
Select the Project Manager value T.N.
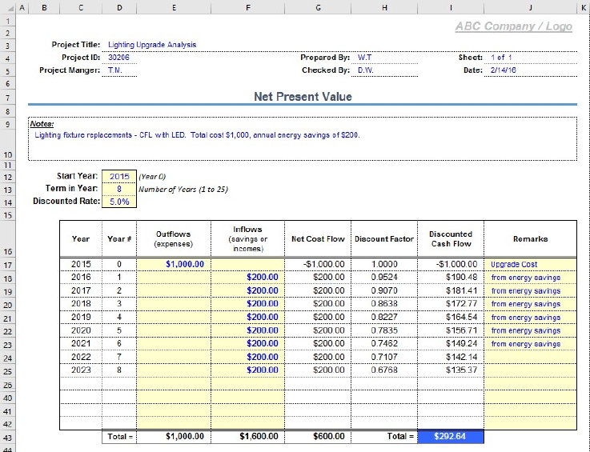coord(115,70)
